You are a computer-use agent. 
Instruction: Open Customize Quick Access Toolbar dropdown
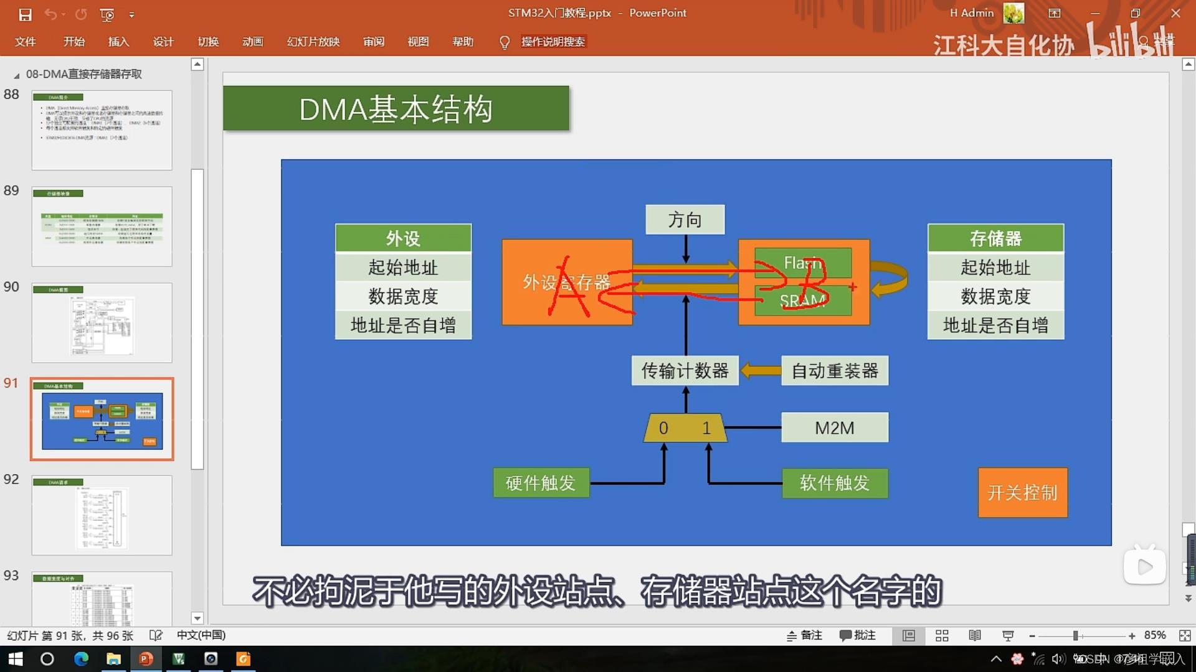131,14
